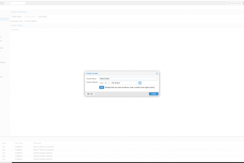Close the Create Cluster dialog
The height and width of the screenshot is (163, 244).
point(157,74)
